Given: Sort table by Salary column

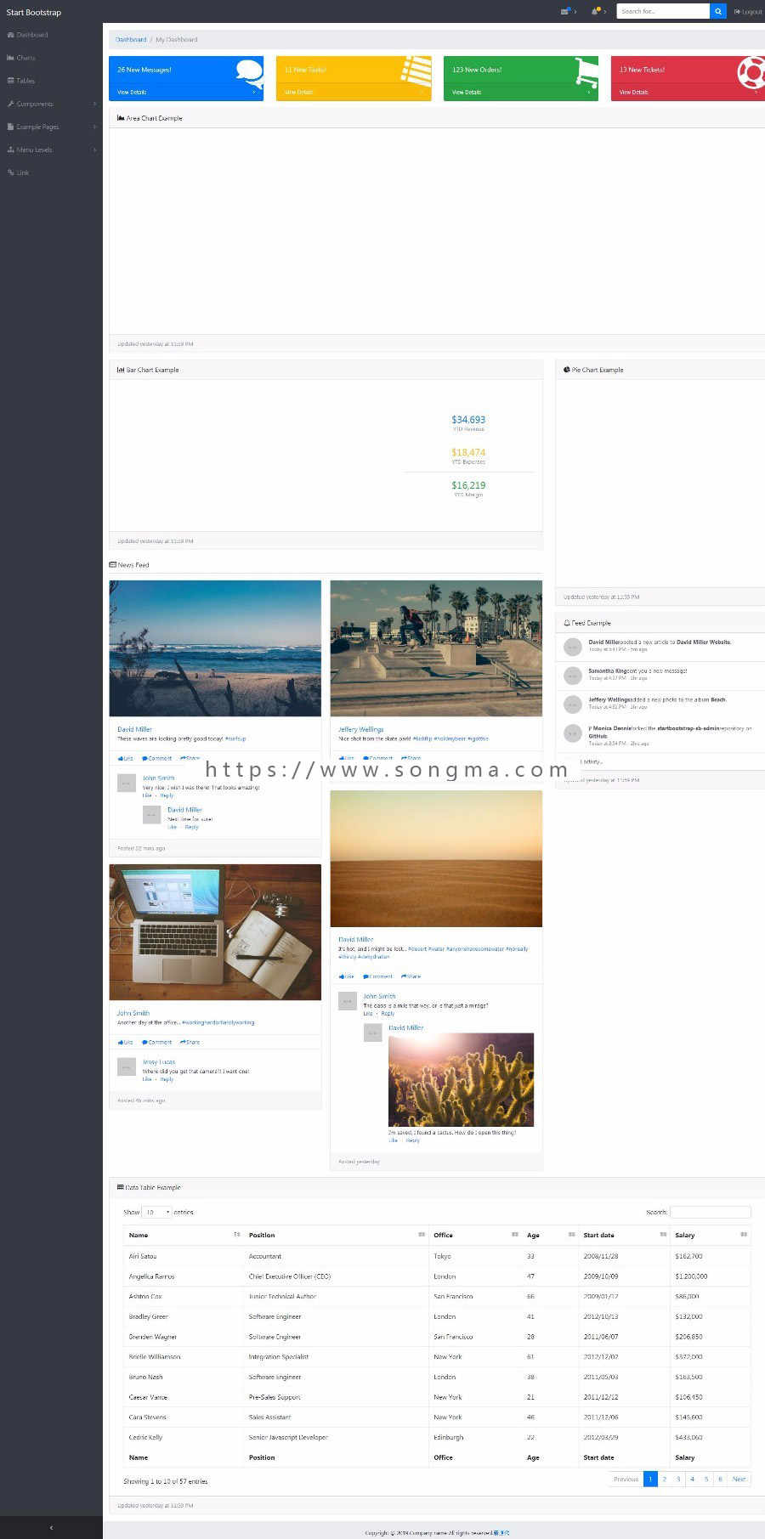Looking at the screenshot, I should pos(711,1235).
